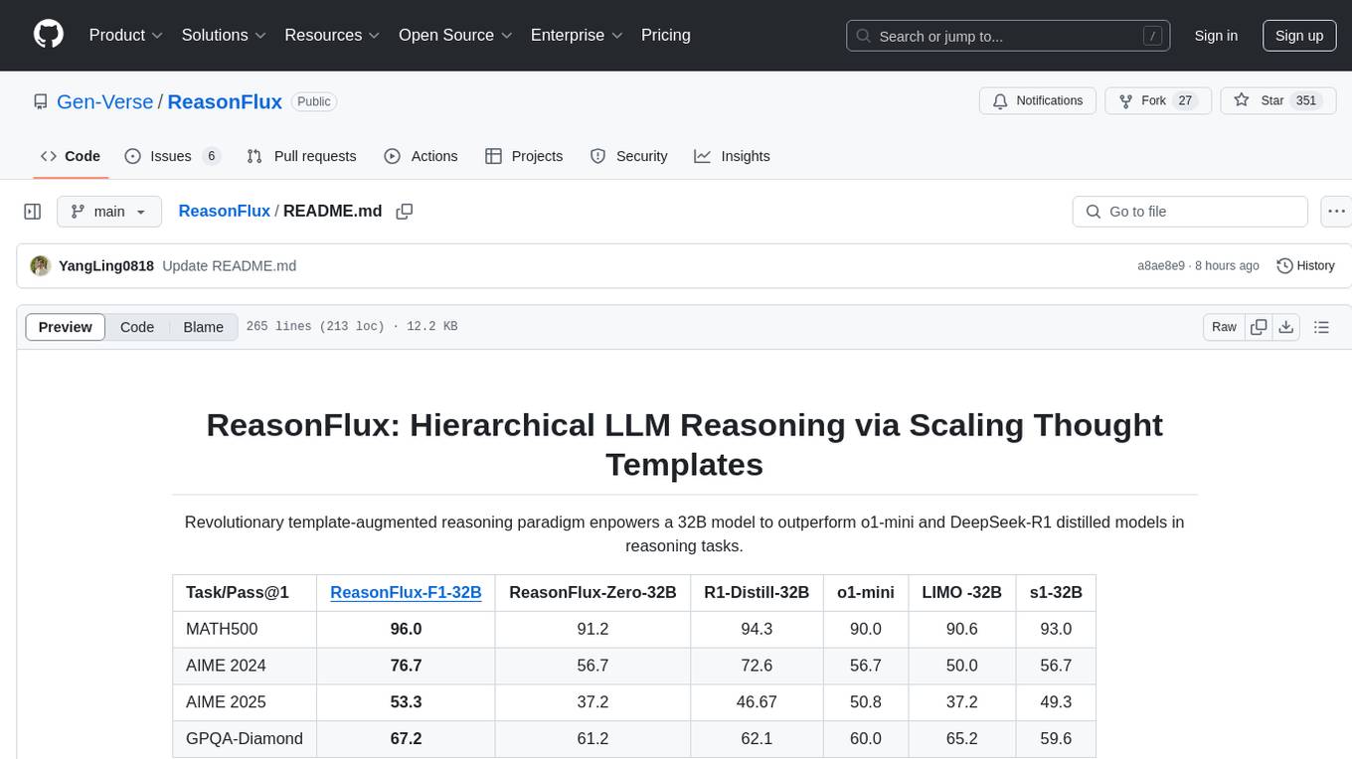Viewport: 1352px width, 759px height.
Task: Open the Raw file view
Action: tap(1224, 327)
